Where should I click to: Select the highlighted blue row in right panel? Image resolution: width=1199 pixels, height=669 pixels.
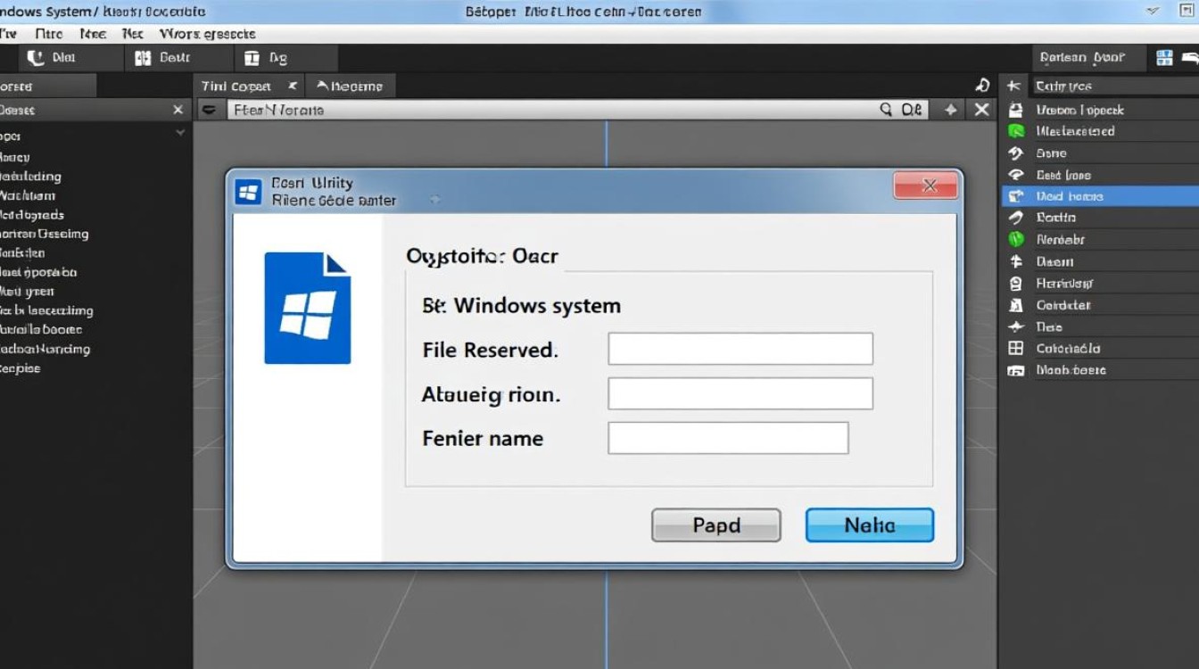pyautogui.click(x=1099, y=196)
